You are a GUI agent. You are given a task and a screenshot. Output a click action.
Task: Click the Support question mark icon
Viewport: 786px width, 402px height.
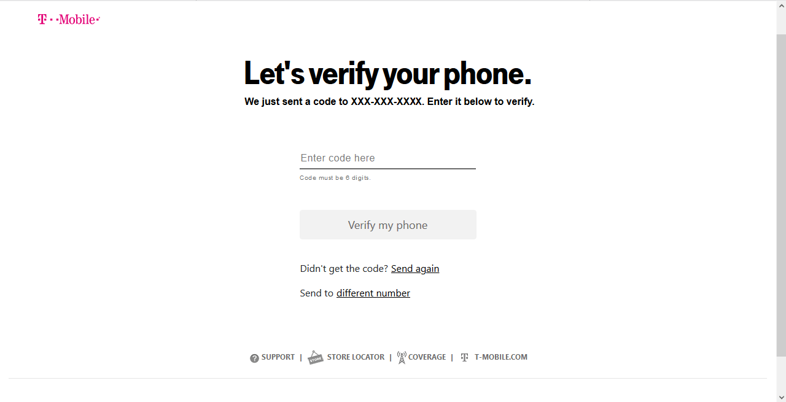254,358
